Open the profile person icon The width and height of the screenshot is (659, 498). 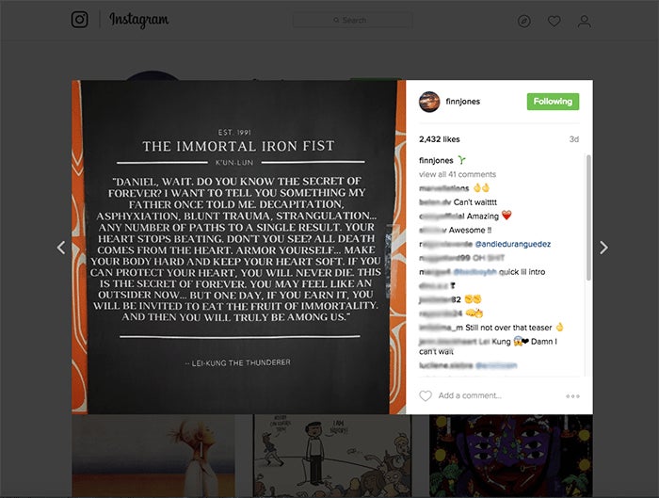coord(584,21)
